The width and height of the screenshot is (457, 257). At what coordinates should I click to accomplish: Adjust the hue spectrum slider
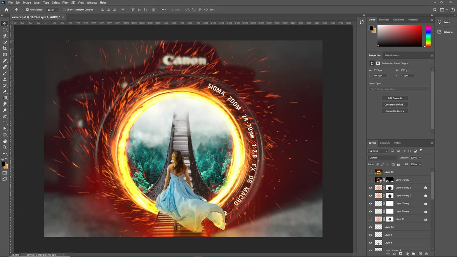(x=428, y=36)
